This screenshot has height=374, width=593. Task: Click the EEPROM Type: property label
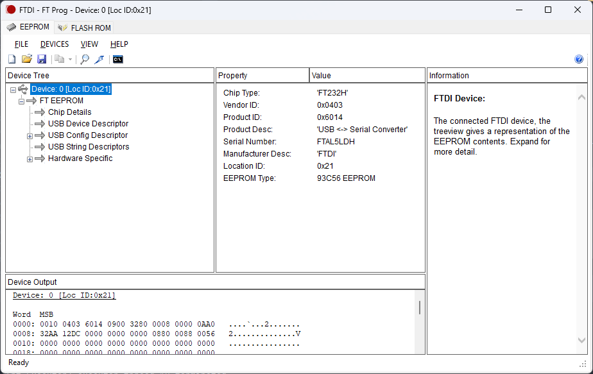(x=250, y=178)
